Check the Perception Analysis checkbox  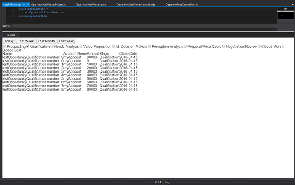(149, 46)
